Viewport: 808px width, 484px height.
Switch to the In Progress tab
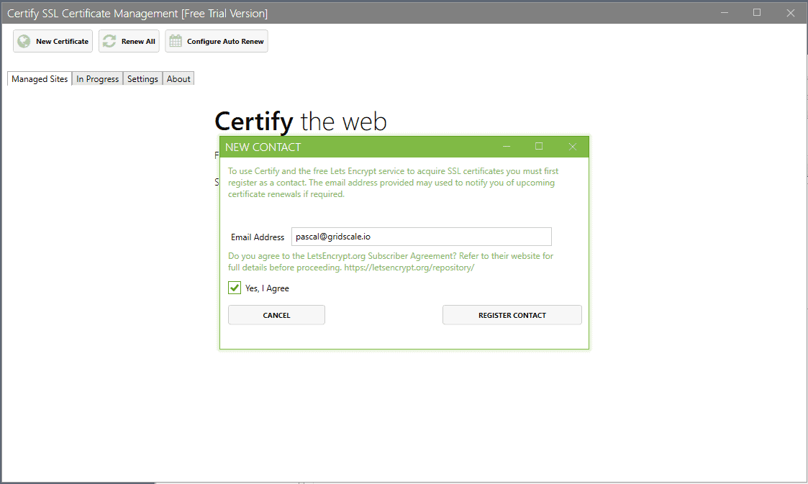pyautogui.click(x=97, y=78)
